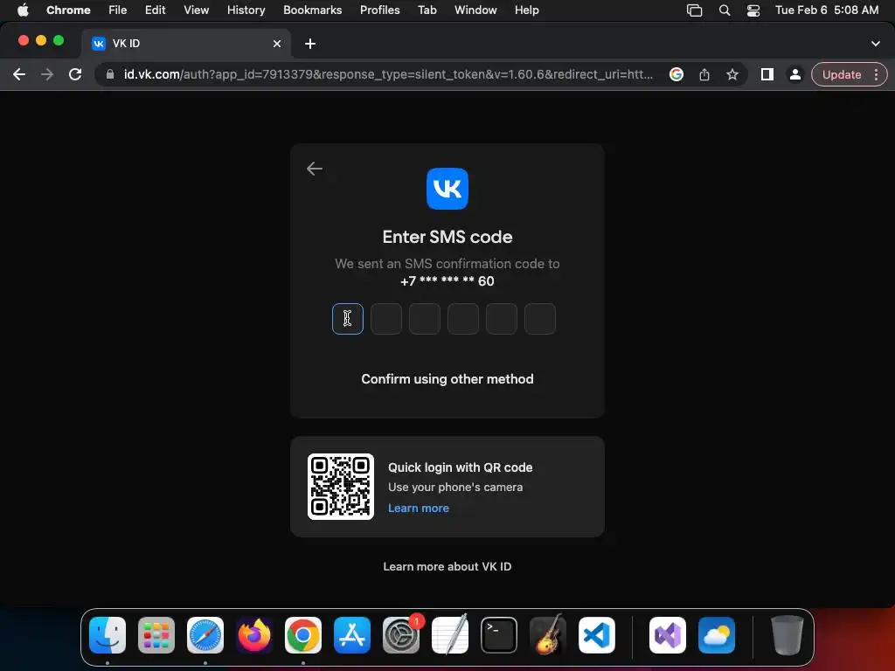Launch Terminal from the Dock
This screenshot has width=895, height=671.
(499, 635)
